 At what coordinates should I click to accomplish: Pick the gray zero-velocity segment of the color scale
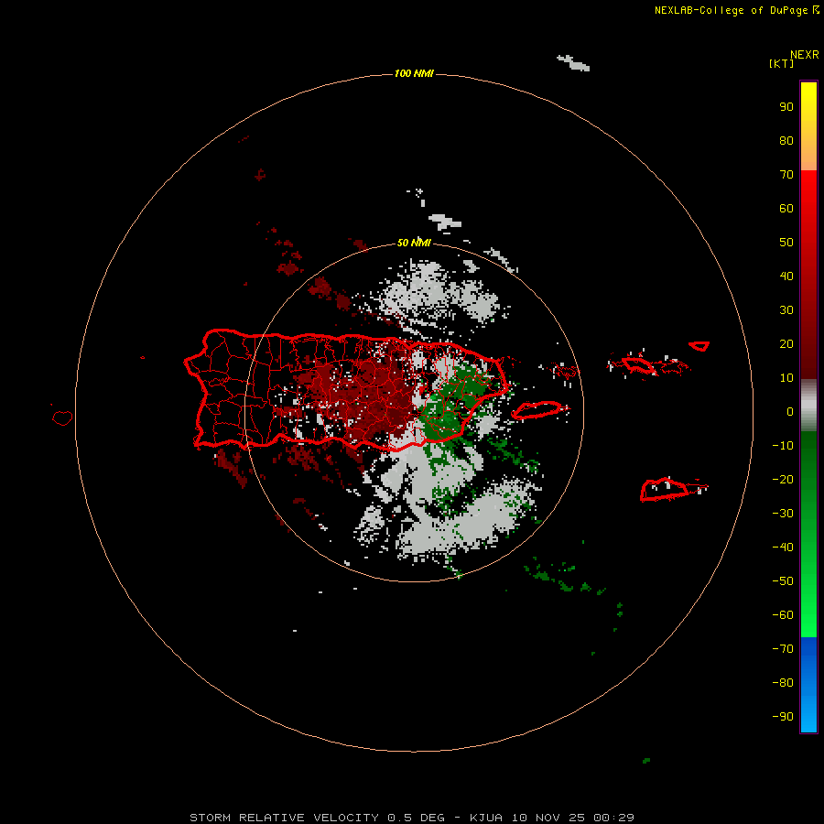[808, 406]
